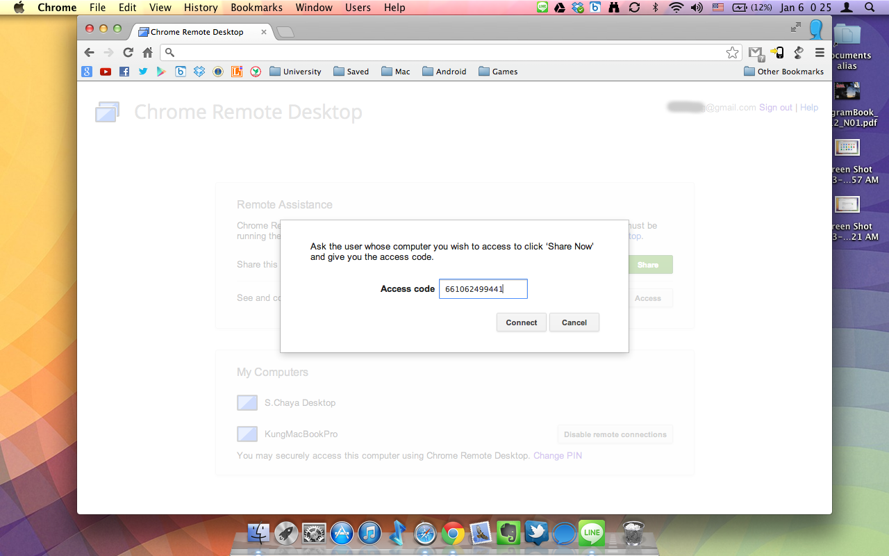Open the Google Play bookmark
The image size is (889, 556).
pos(161,72)
